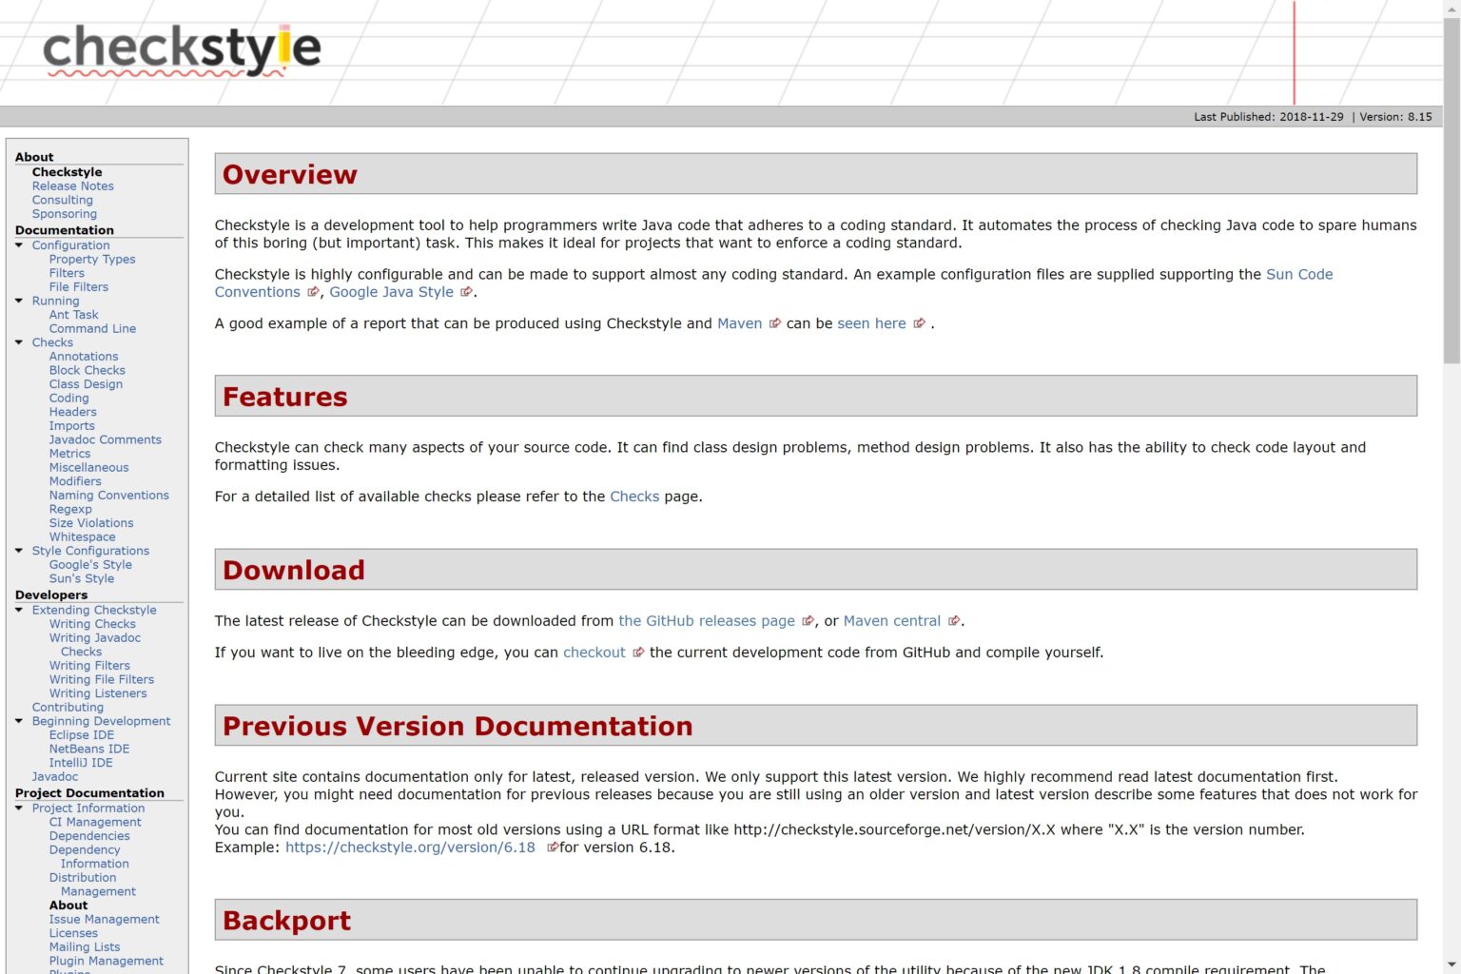Click external link icon next to checkout

(638, 653)
